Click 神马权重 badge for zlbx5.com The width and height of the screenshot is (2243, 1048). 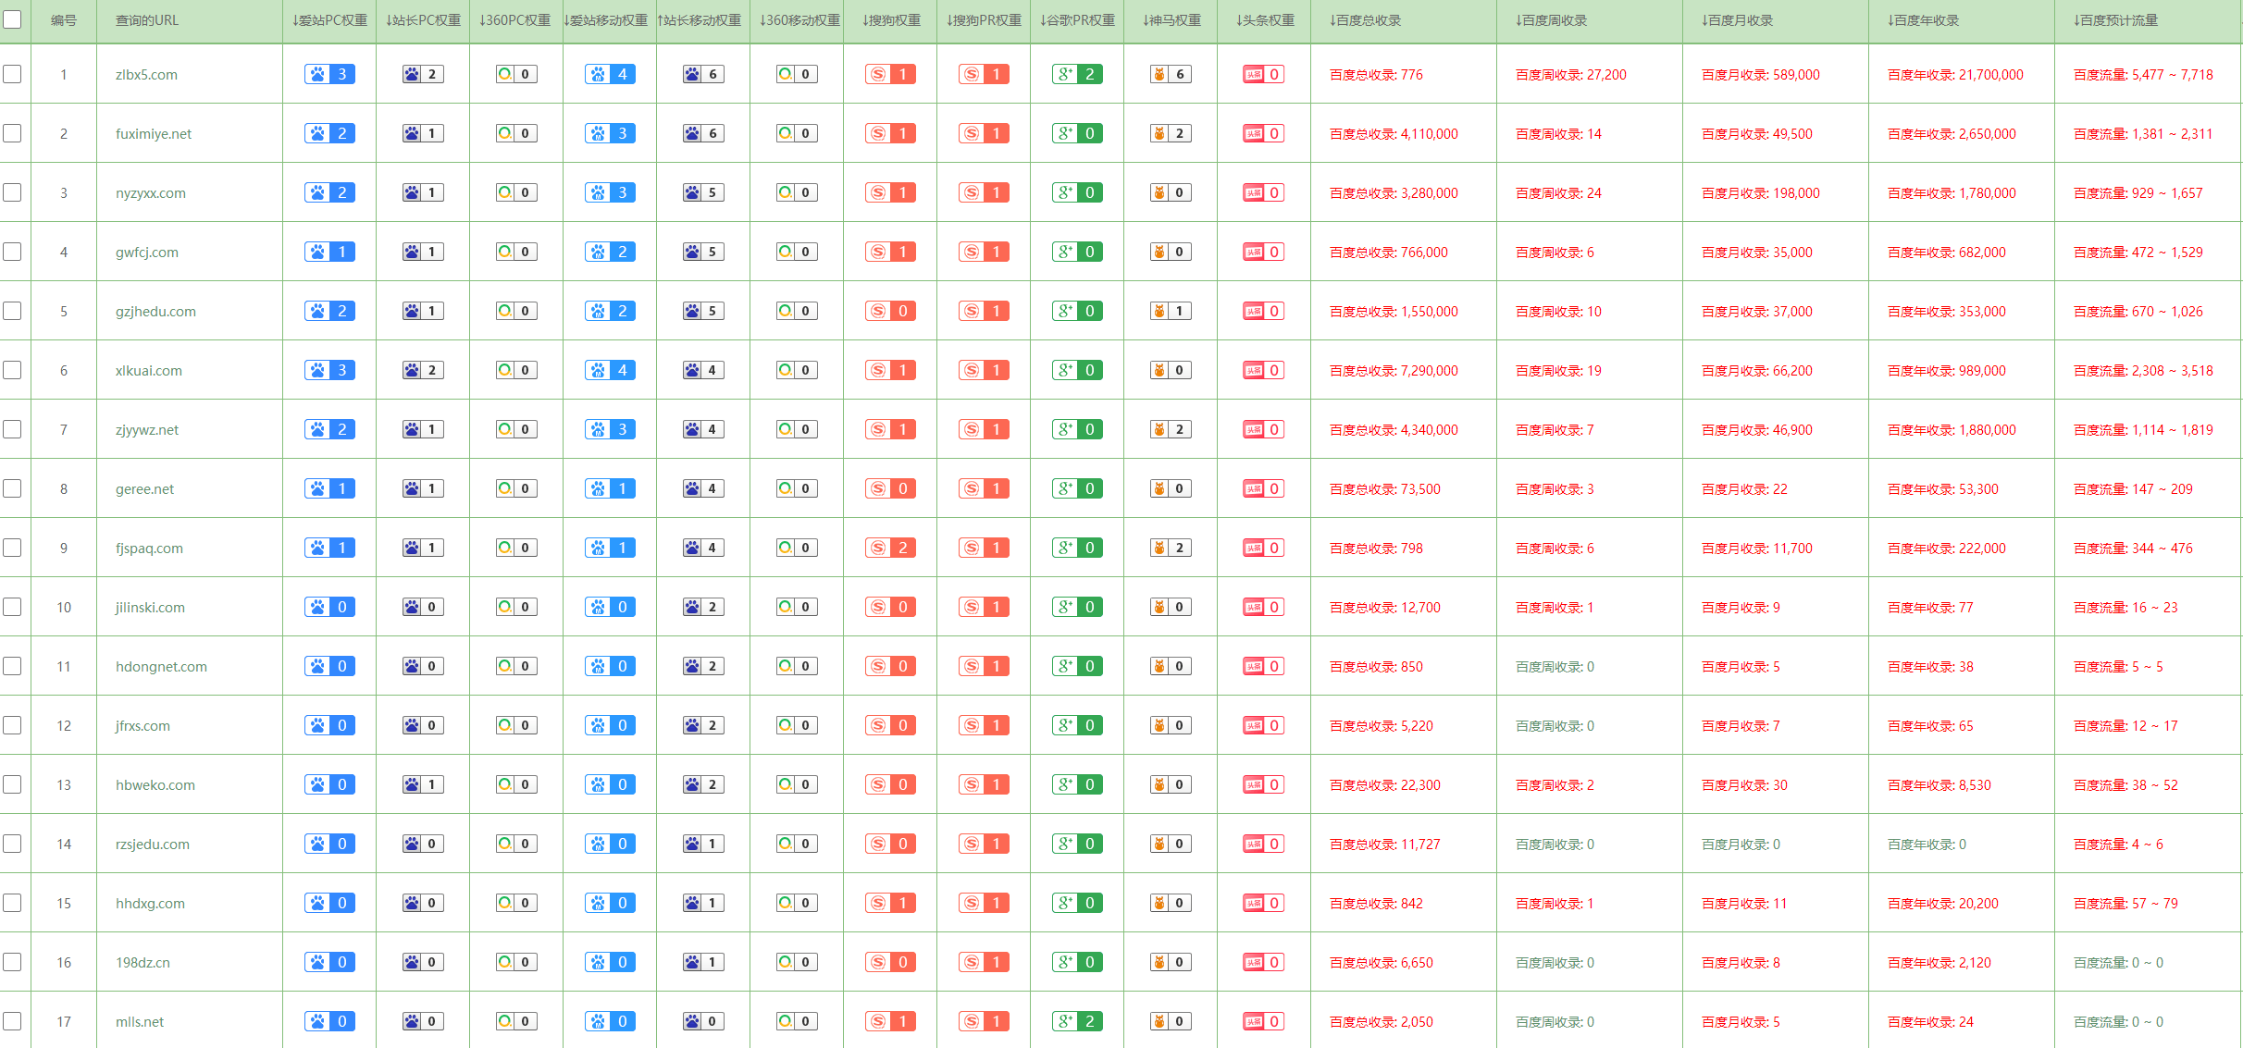(x=1171, y=74)
